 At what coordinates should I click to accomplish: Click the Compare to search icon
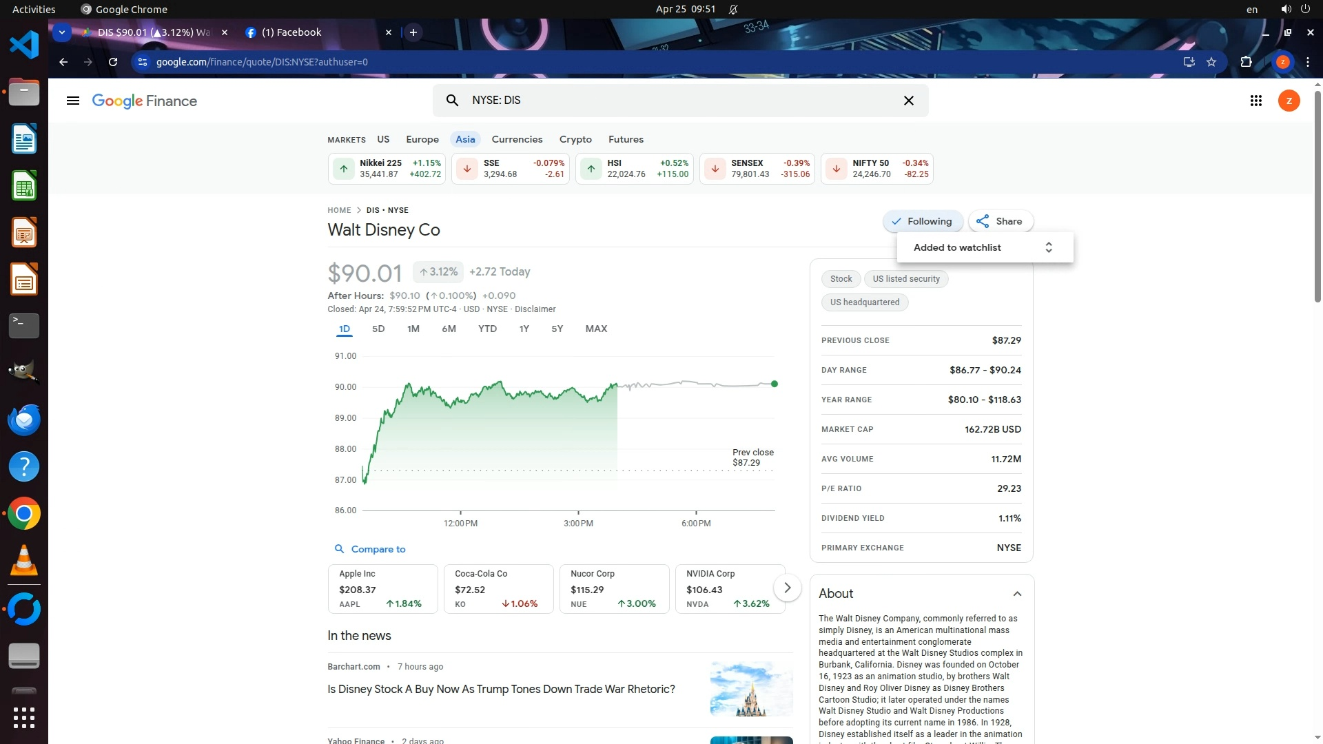tap(339, 549)
